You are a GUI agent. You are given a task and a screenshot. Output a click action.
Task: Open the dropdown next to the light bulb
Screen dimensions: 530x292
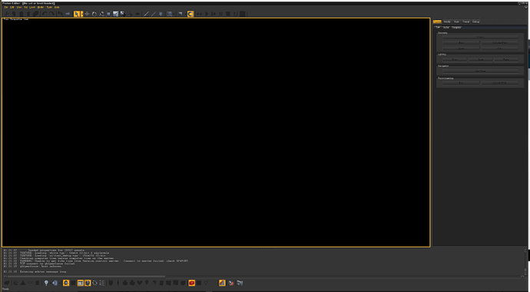pyautogui.click(x=51, y=283)
